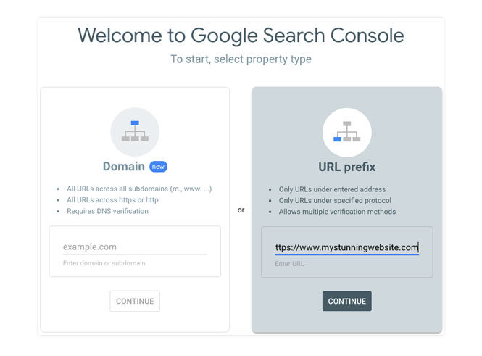Image resolution: width=482 pixels, height=356 pixels.
Task: Click "Only URLs under specified protocol" bullet
Action: pos(335,200)
